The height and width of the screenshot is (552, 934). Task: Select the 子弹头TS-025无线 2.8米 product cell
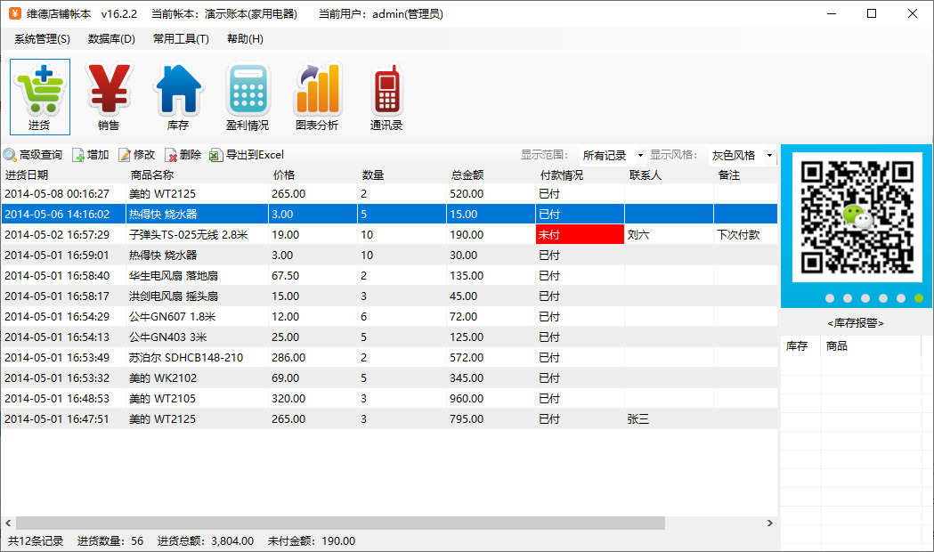(197, 235)
